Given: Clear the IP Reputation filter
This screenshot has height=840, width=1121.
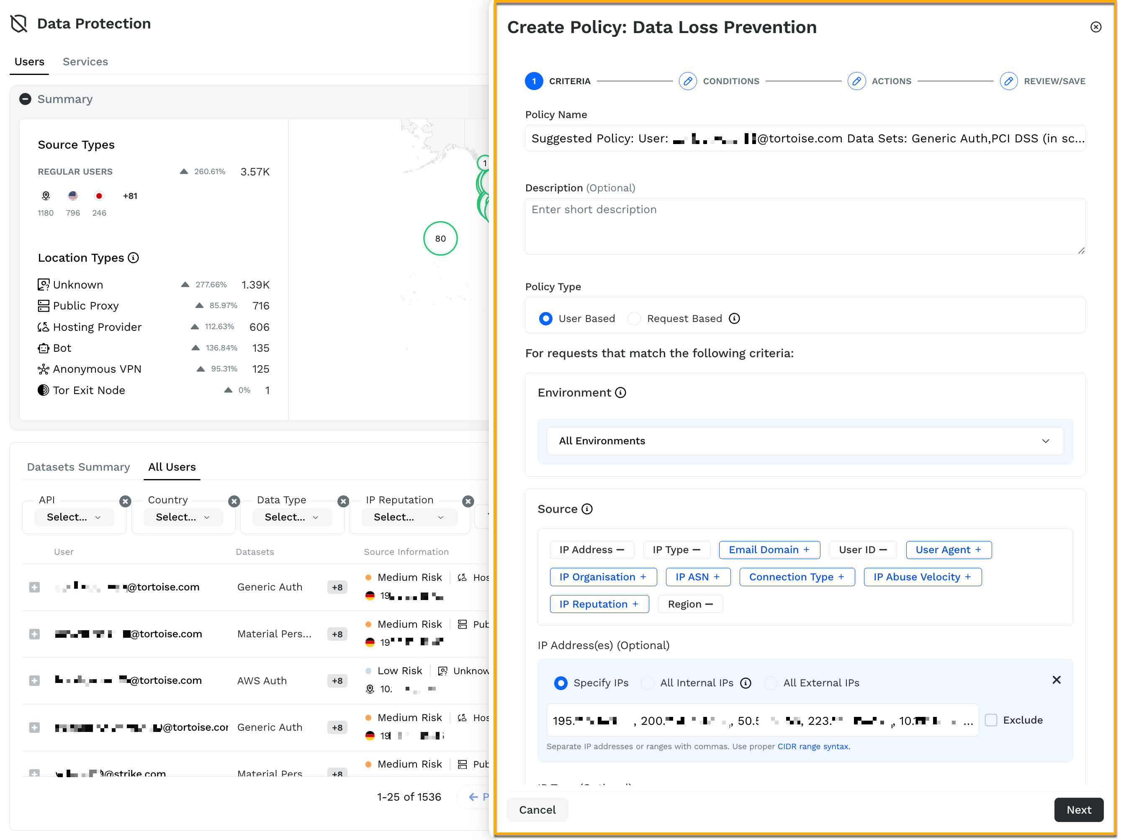Looking at the screenshot, I should pyautogui.click(x=468, y=501).
